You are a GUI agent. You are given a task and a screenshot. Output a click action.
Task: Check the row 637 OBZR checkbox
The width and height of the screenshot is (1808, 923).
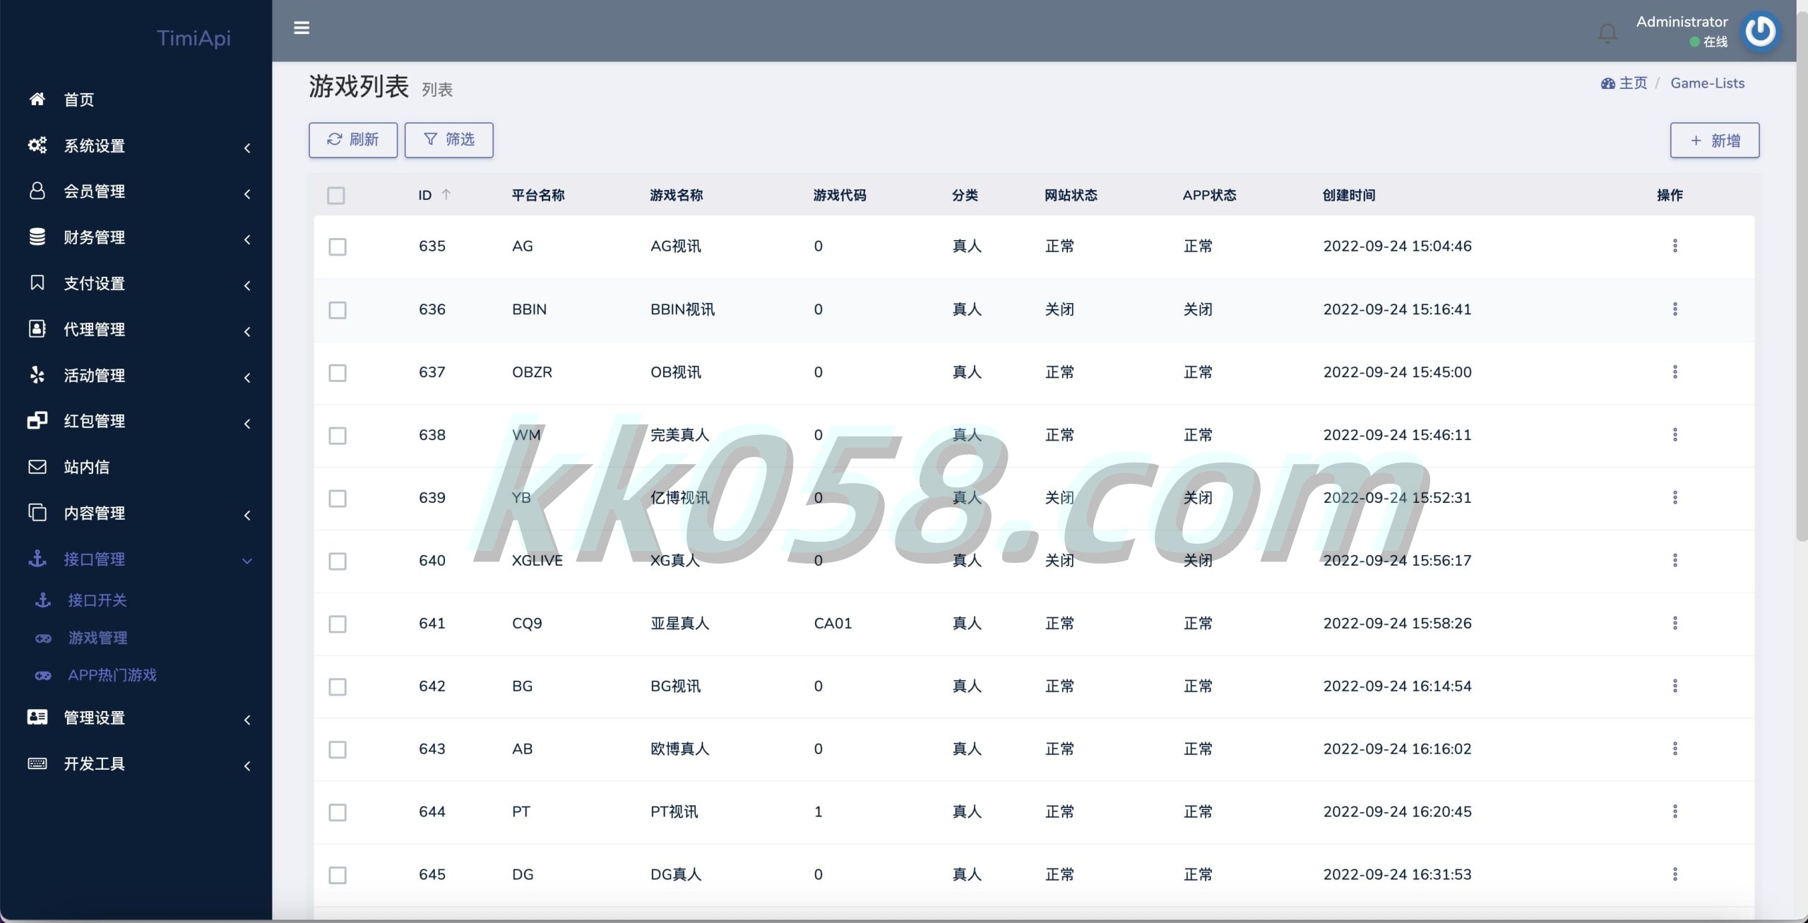(338, 373)
